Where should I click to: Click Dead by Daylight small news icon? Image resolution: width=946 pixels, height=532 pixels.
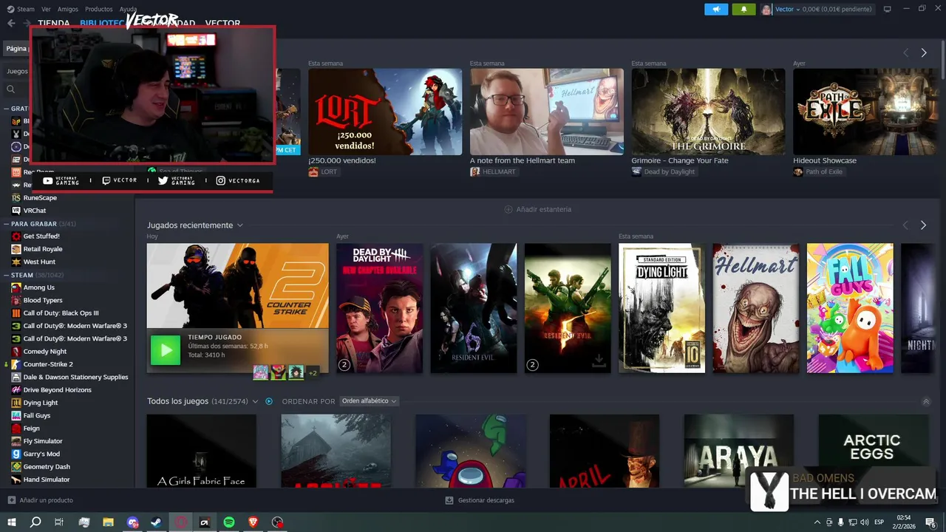point(636,171)
